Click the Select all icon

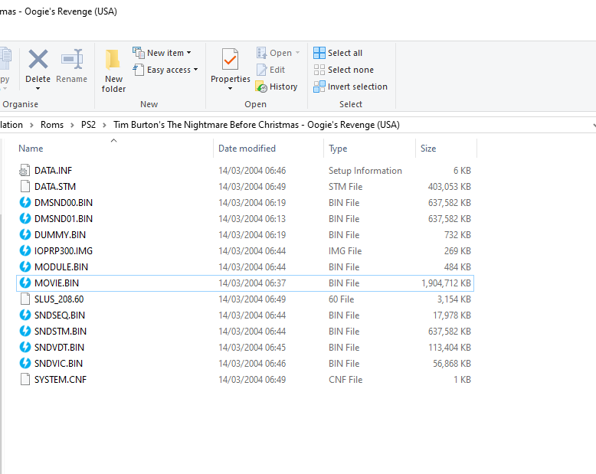pyautogui.click(x=319, y=53)
